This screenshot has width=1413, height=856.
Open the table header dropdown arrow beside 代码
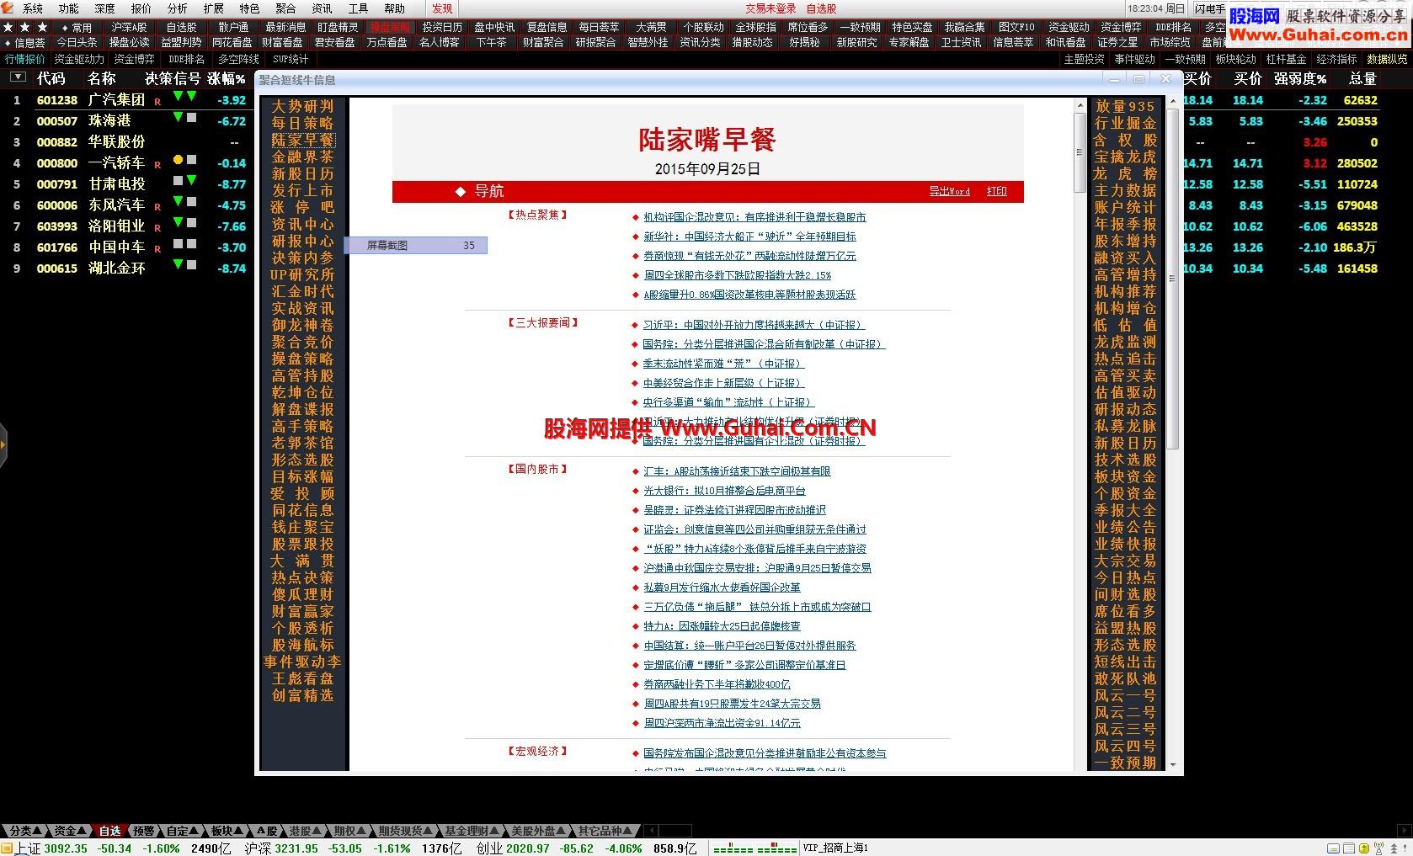17,78
